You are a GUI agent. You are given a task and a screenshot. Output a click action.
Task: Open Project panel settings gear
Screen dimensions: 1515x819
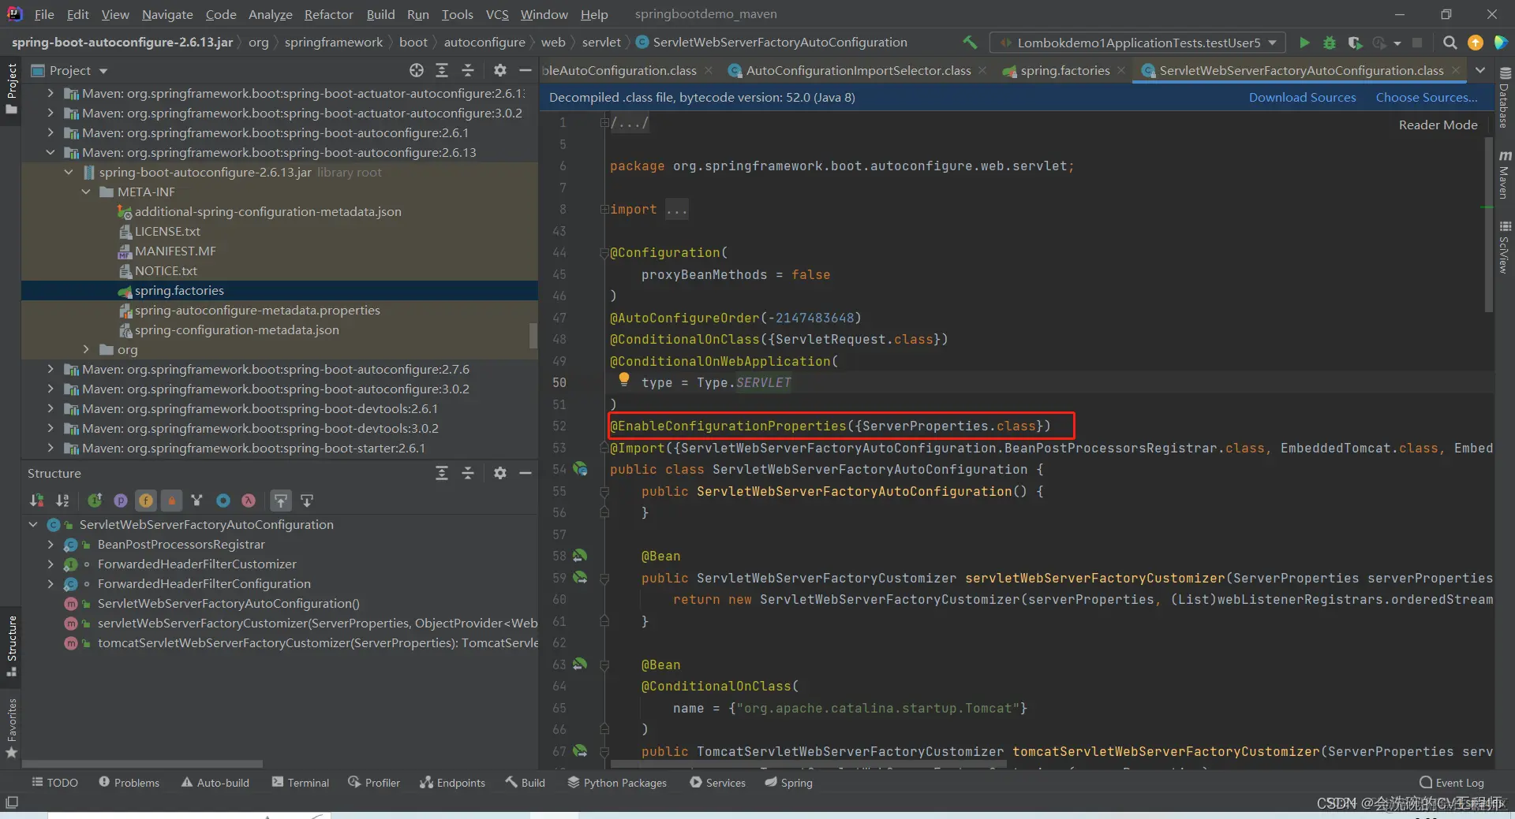click(499, 70)
